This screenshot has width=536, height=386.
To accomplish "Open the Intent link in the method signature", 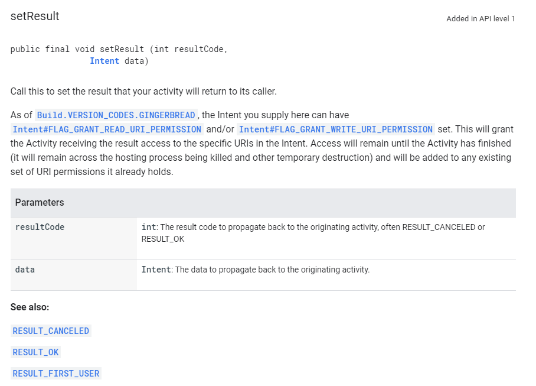I will [x=104, y=61].
